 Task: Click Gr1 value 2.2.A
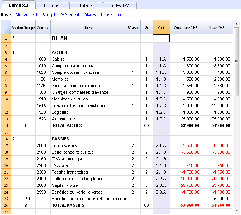[x=161, y=179]
